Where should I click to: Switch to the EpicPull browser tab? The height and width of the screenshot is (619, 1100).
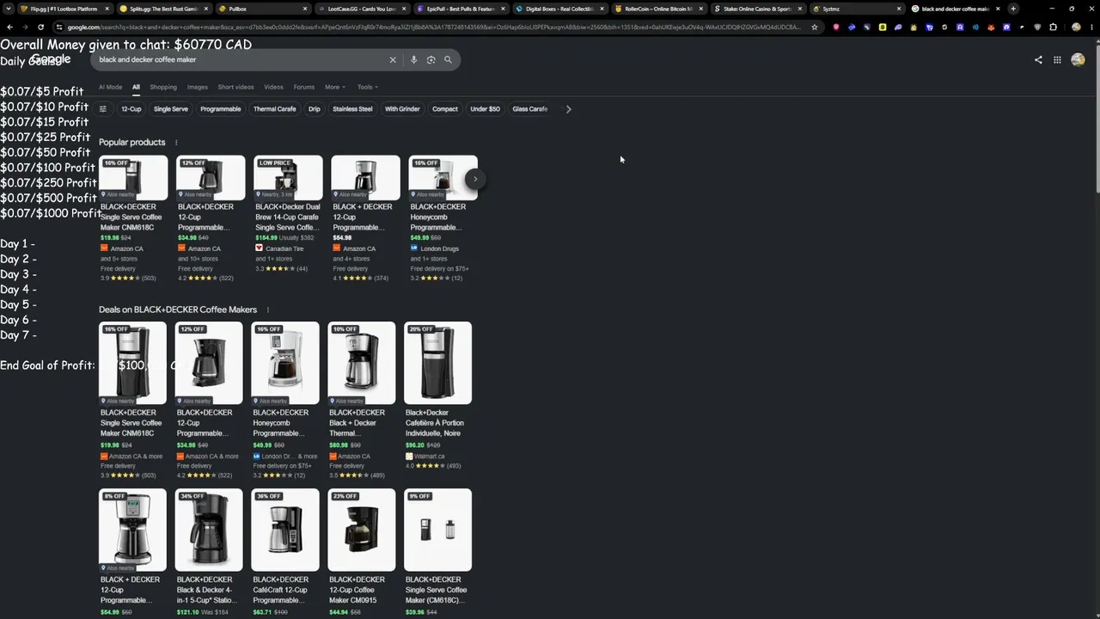pos(460,9)
